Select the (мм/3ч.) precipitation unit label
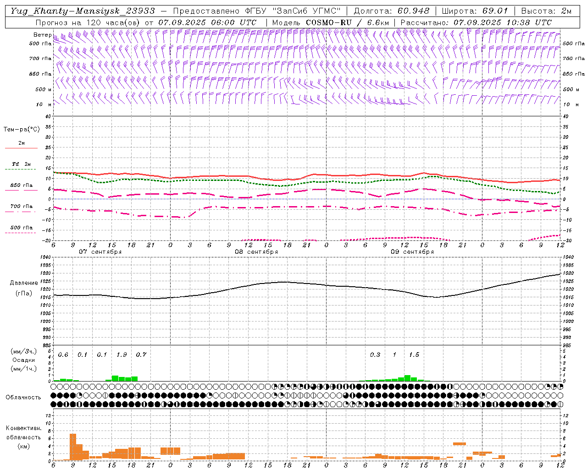Image resolution: width=587 pixels, height=469 pixels. tap(23, 351)
